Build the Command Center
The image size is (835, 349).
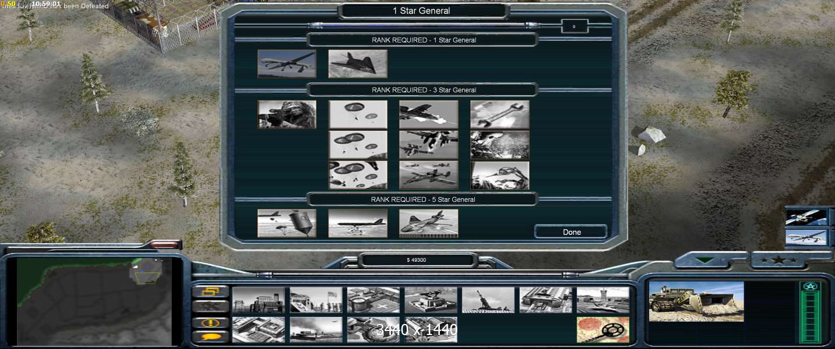pos(431,330)
